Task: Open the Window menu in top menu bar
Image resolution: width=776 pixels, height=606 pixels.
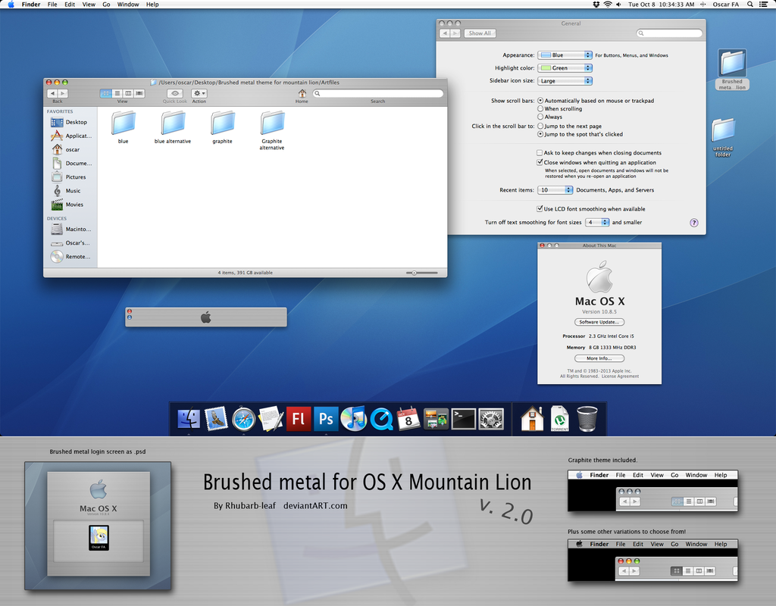Action: pos(127,5)
